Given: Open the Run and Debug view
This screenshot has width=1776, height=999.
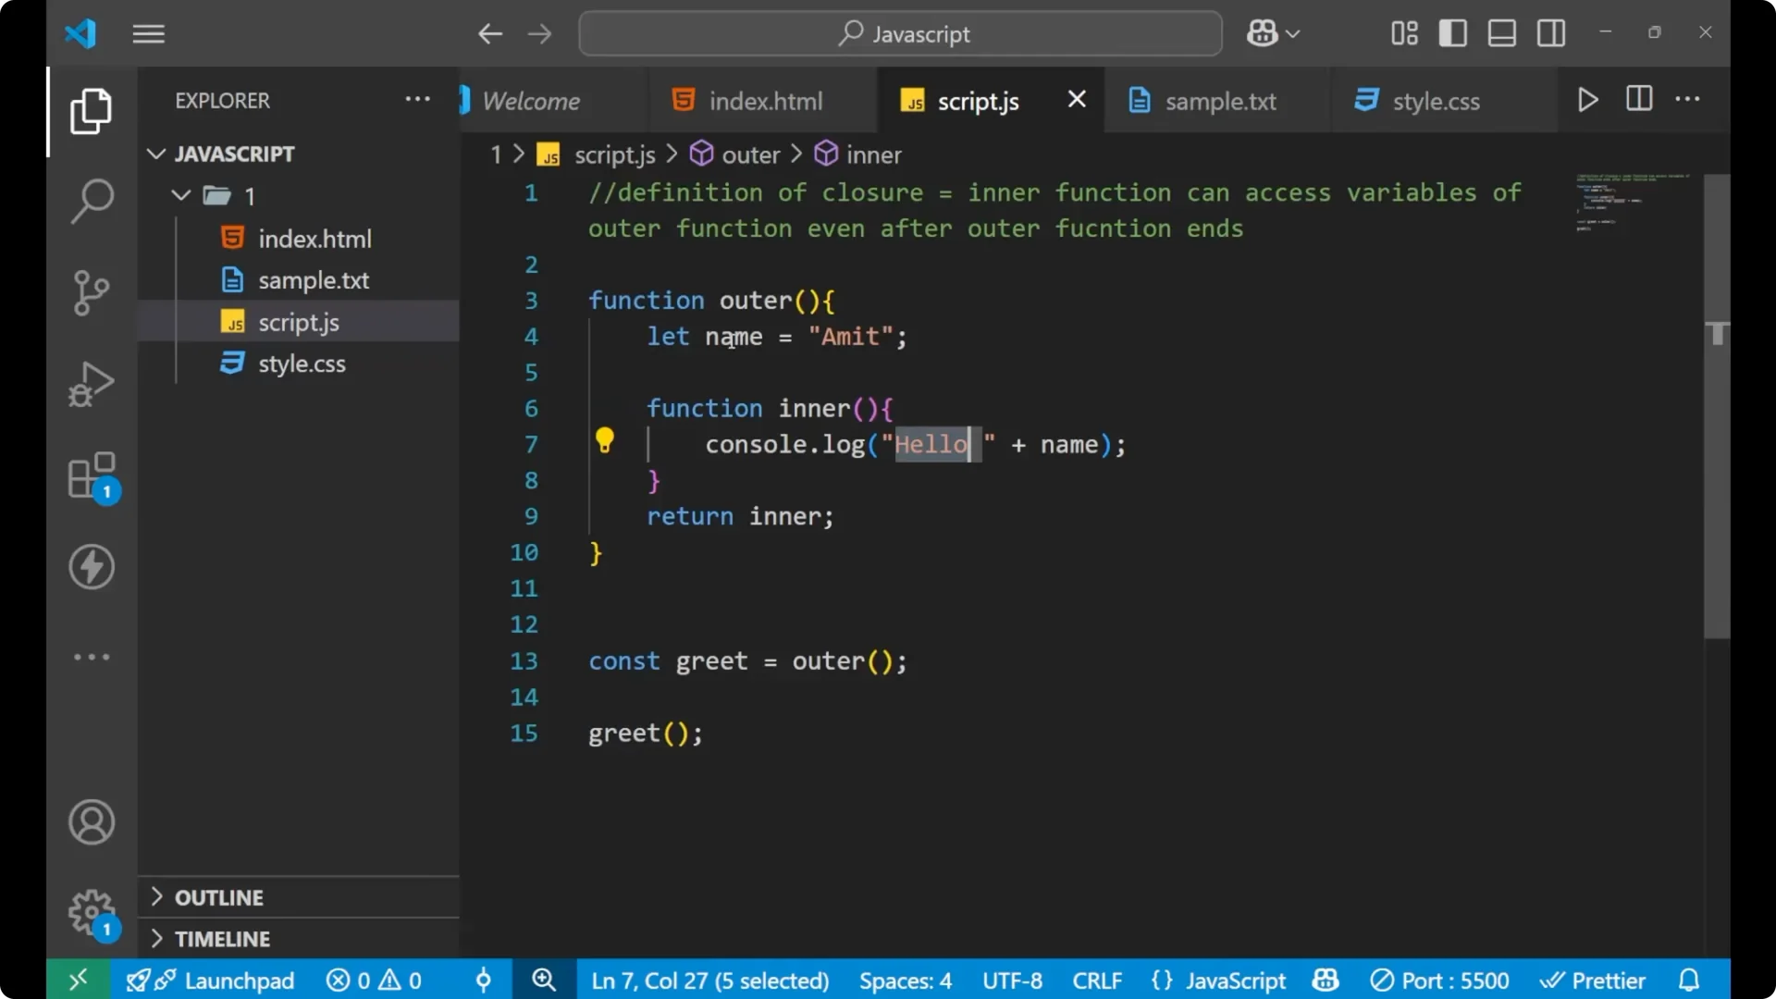Looking at the screenshot, I should pyautogui.click(x=91, y=383).
